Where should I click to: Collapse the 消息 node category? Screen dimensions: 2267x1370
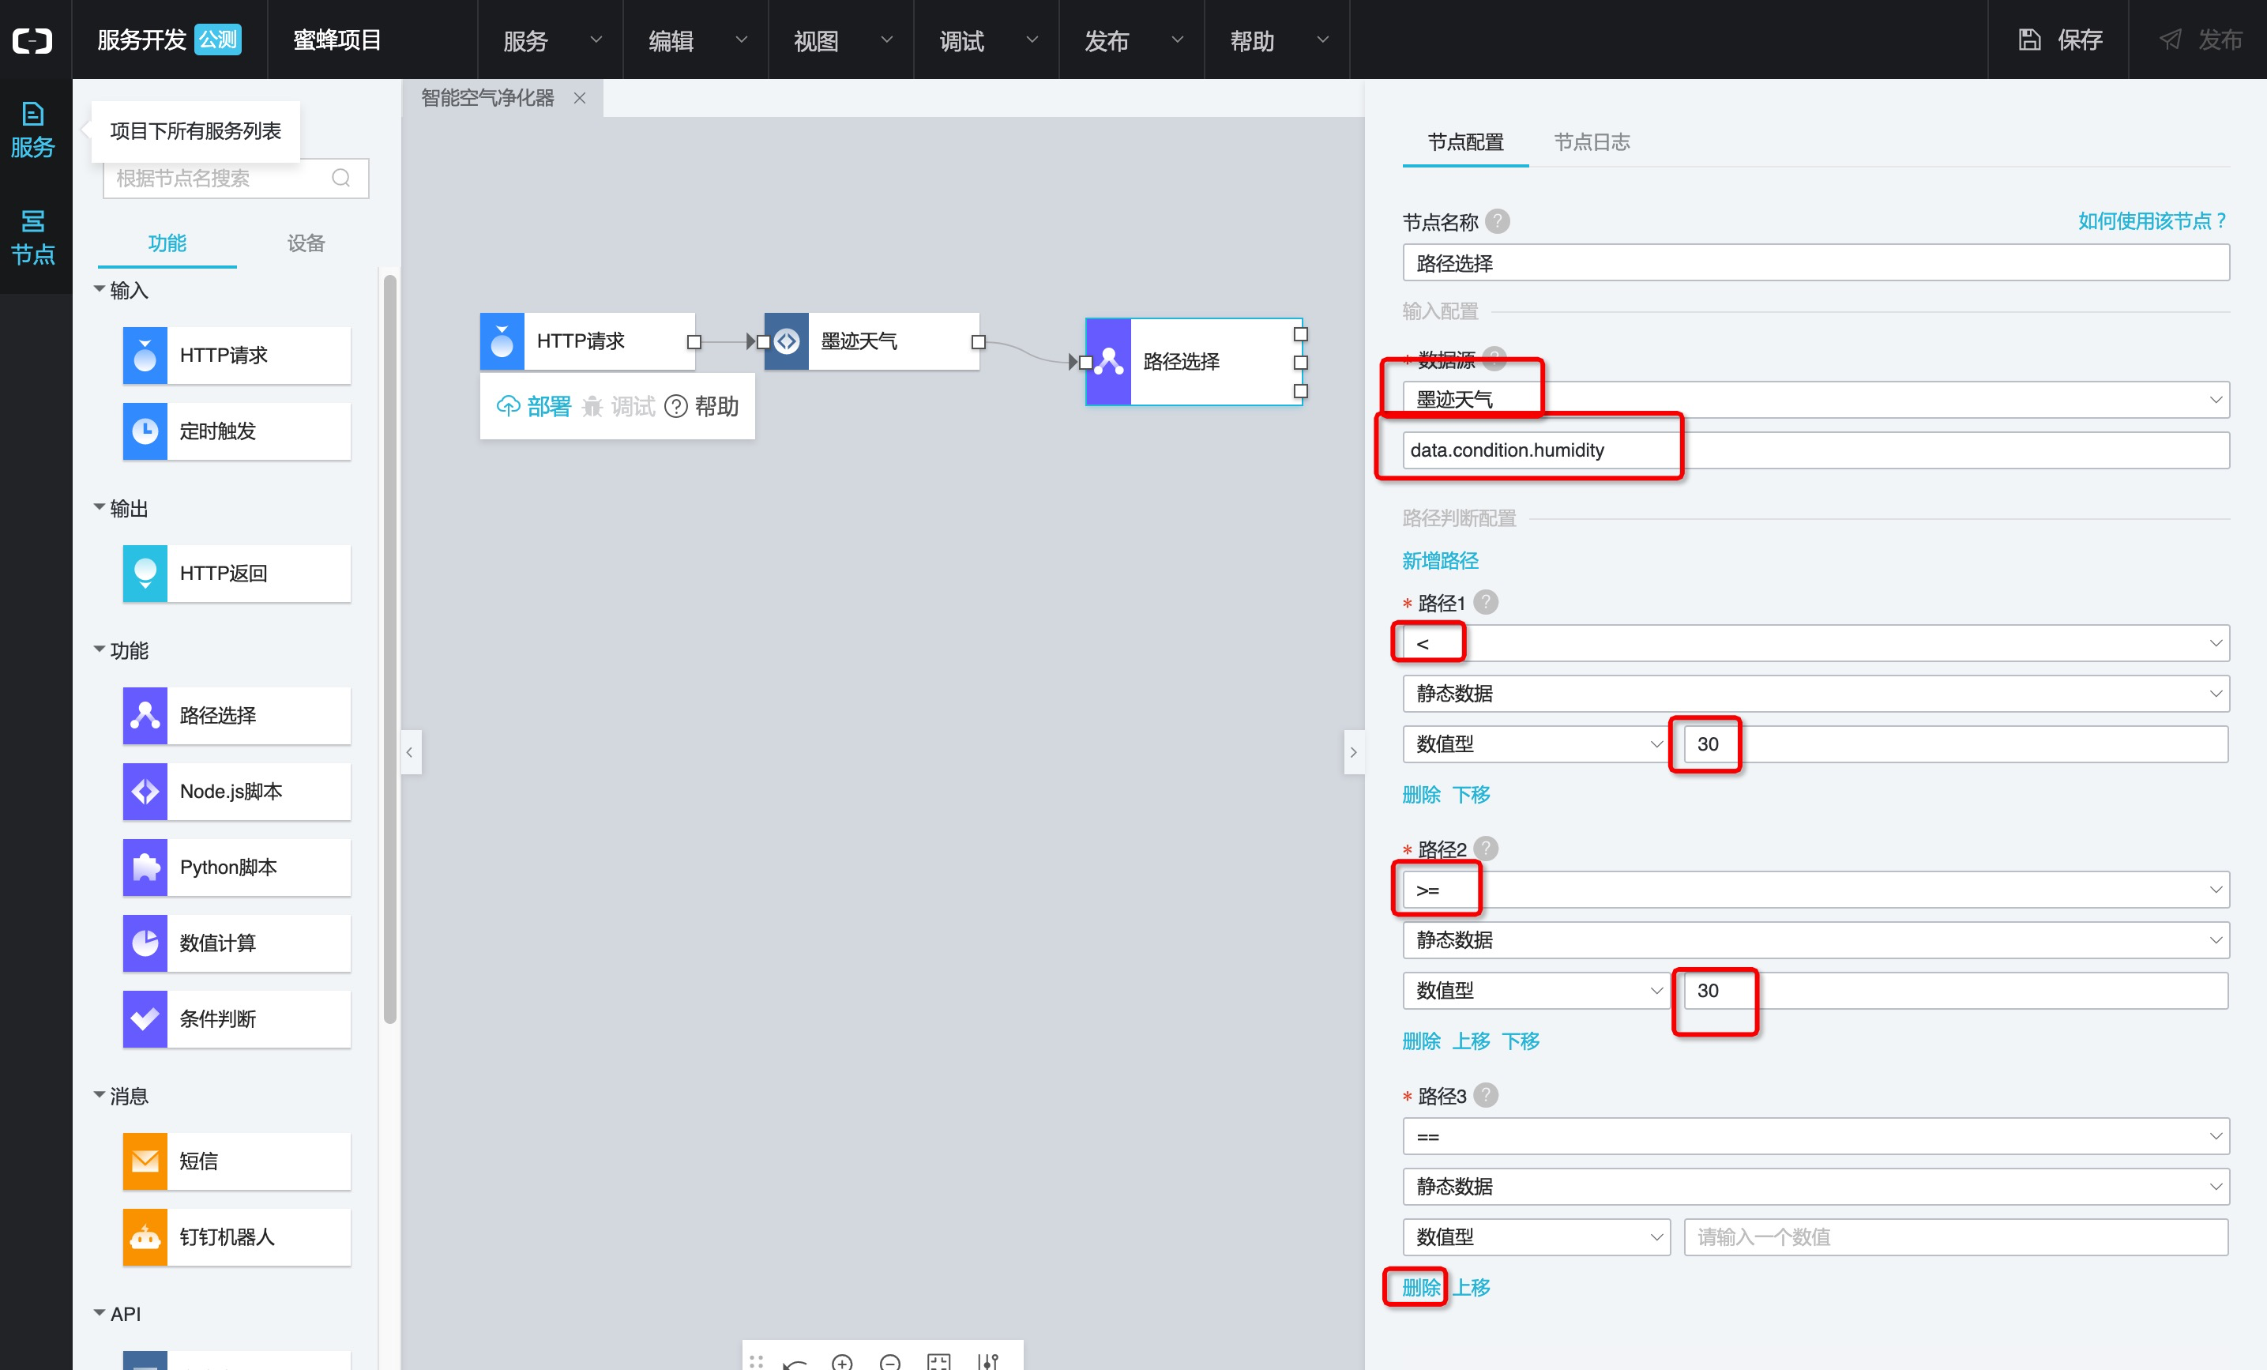(x=100, y=1095)
